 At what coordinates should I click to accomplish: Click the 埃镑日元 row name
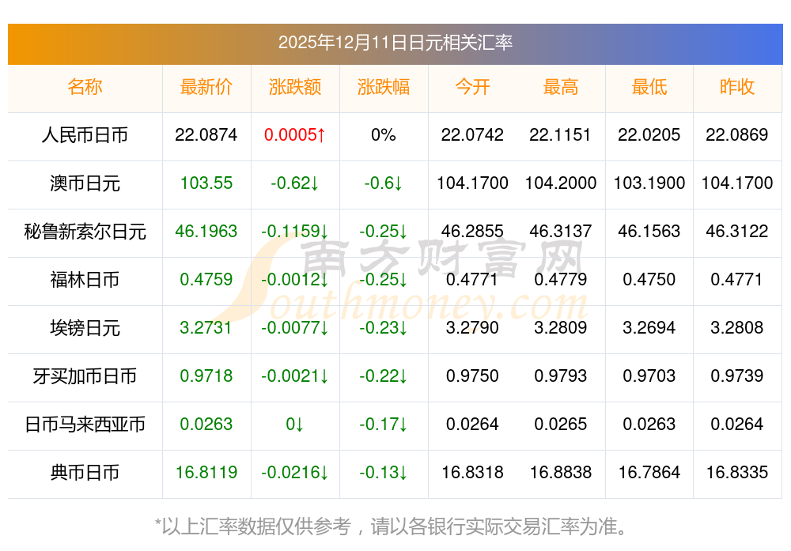(85, 328)
